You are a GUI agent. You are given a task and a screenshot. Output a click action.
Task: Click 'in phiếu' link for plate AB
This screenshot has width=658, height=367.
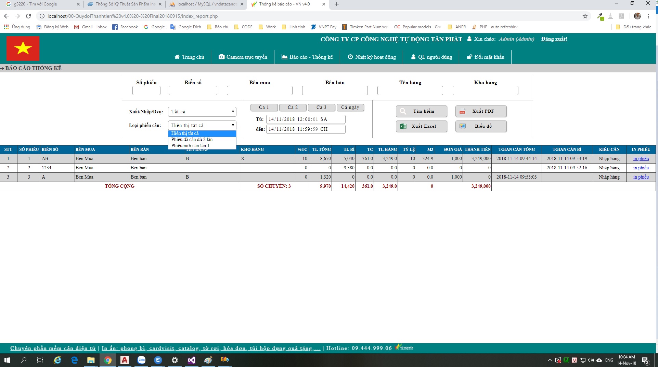641,159
